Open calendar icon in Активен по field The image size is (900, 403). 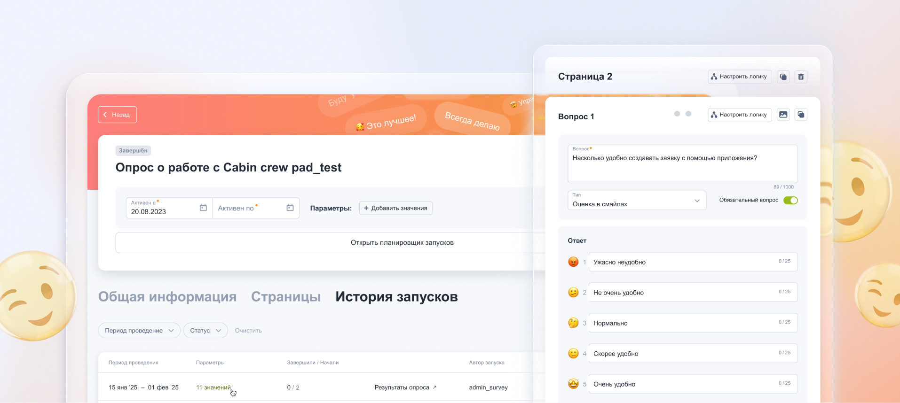(x=290, y=208)
